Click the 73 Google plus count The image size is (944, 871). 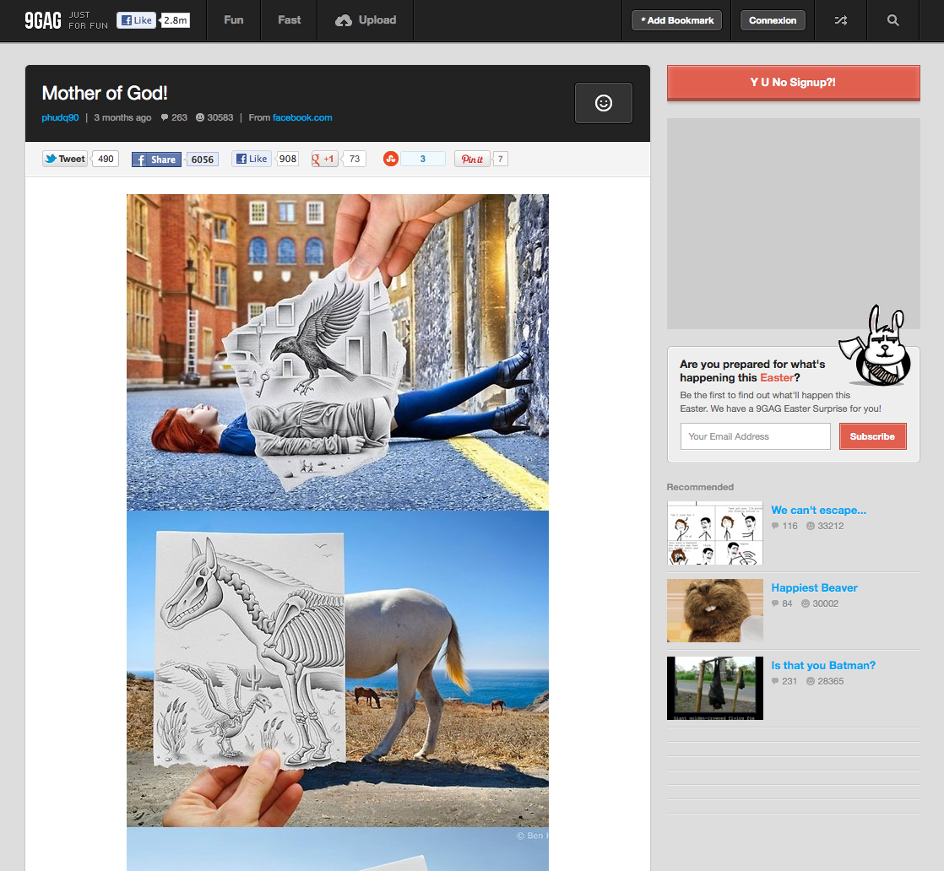point(355,159)
